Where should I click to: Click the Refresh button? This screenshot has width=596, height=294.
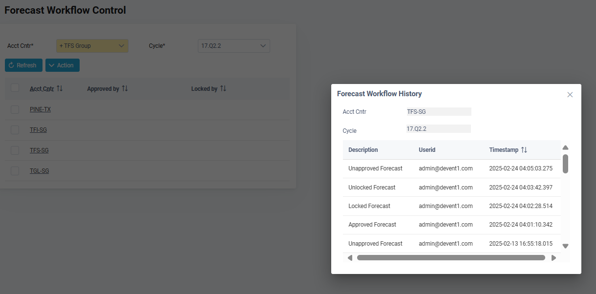tap(23, 65)
